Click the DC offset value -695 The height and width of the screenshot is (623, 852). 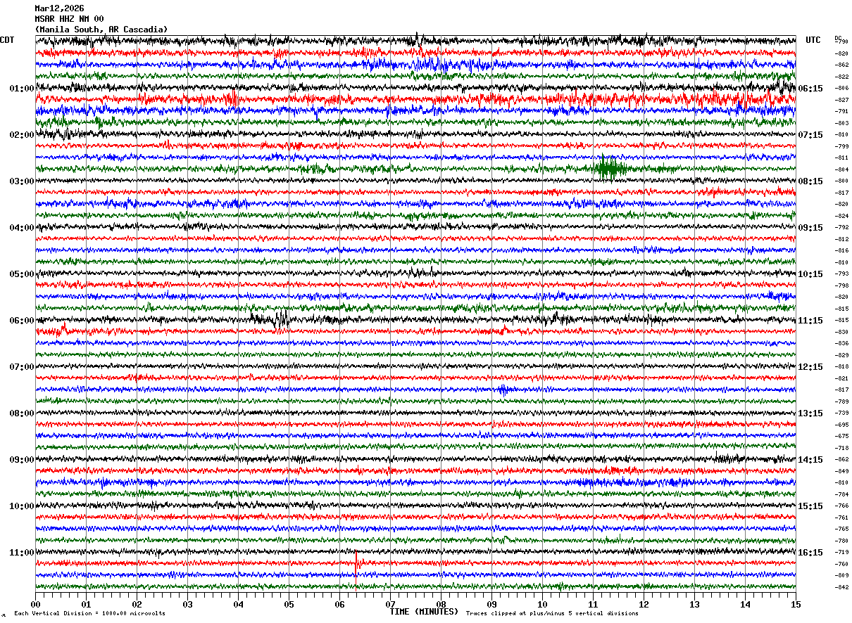click(x=841, y=425)
